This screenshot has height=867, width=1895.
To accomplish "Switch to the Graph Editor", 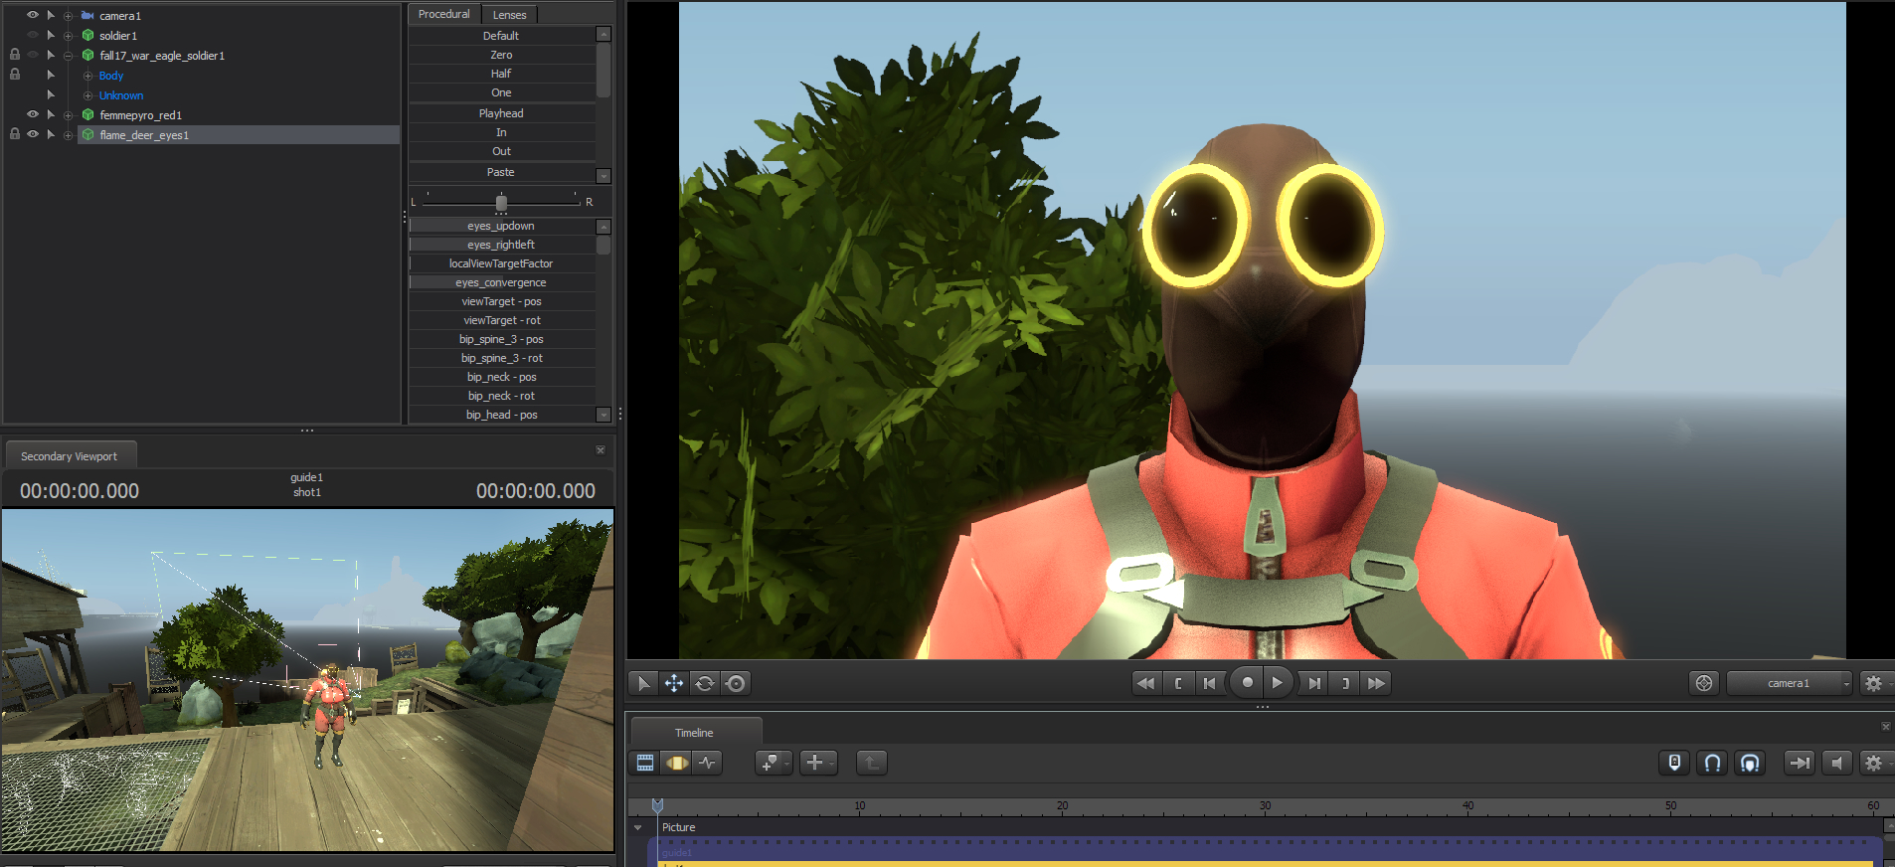I will 707,763.
